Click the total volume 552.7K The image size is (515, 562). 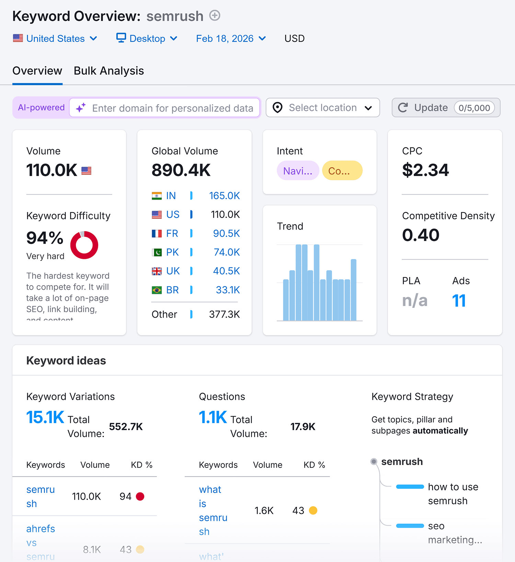pyautogui.click(x=126, y=427)
